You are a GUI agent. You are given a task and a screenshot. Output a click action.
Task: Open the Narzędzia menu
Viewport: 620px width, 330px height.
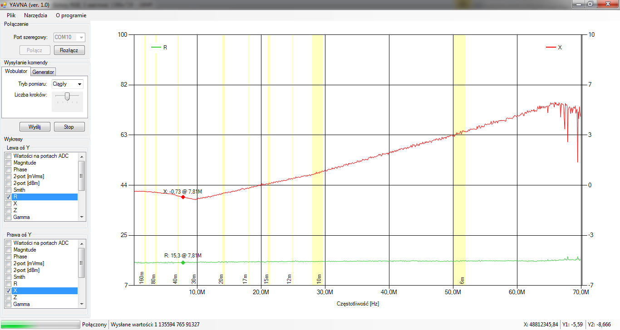pyautogui.click(x=35, y=15)
